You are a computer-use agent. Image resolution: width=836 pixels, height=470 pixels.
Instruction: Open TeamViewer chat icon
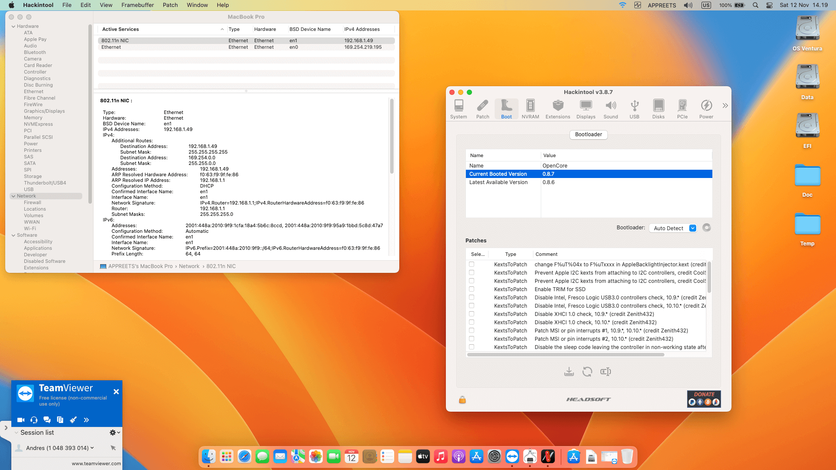[x=47, y=420]
